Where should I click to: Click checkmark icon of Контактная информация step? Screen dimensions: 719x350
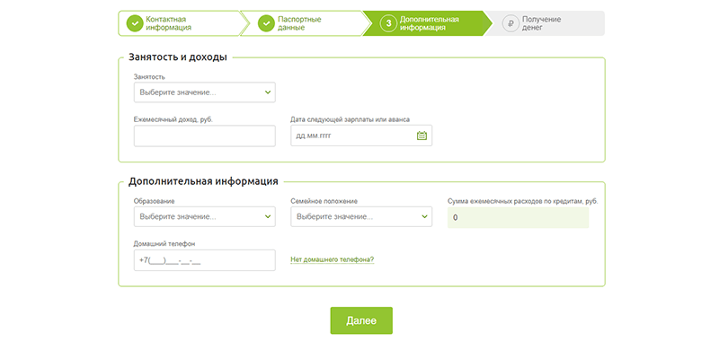pyautogui.click(x=135, y=23)
